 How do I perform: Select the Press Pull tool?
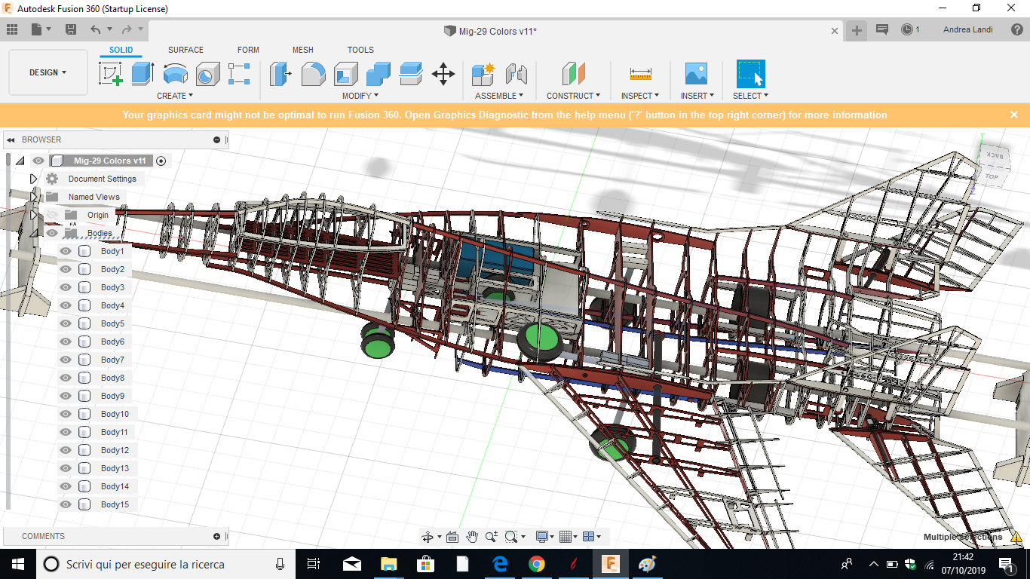280,74
